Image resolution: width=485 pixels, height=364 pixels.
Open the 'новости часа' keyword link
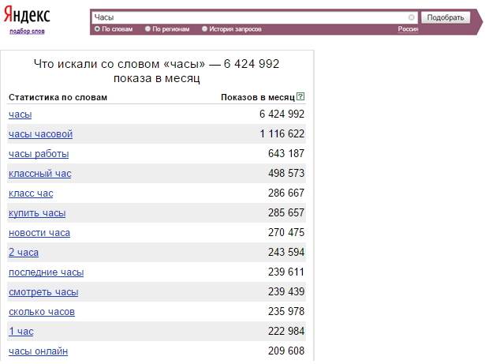point(39,233)
